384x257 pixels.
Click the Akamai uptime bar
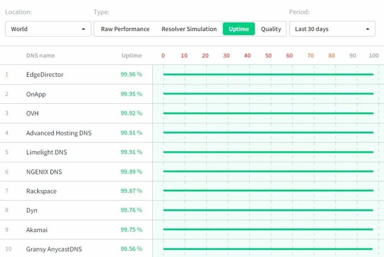point(268,229)
